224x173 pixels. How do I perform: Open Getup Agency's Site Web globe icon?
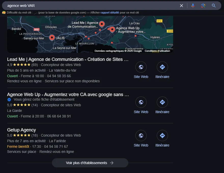click(141, 135)
